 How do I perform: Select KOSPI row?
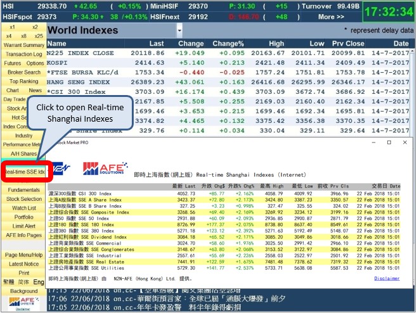pos(228,63)
